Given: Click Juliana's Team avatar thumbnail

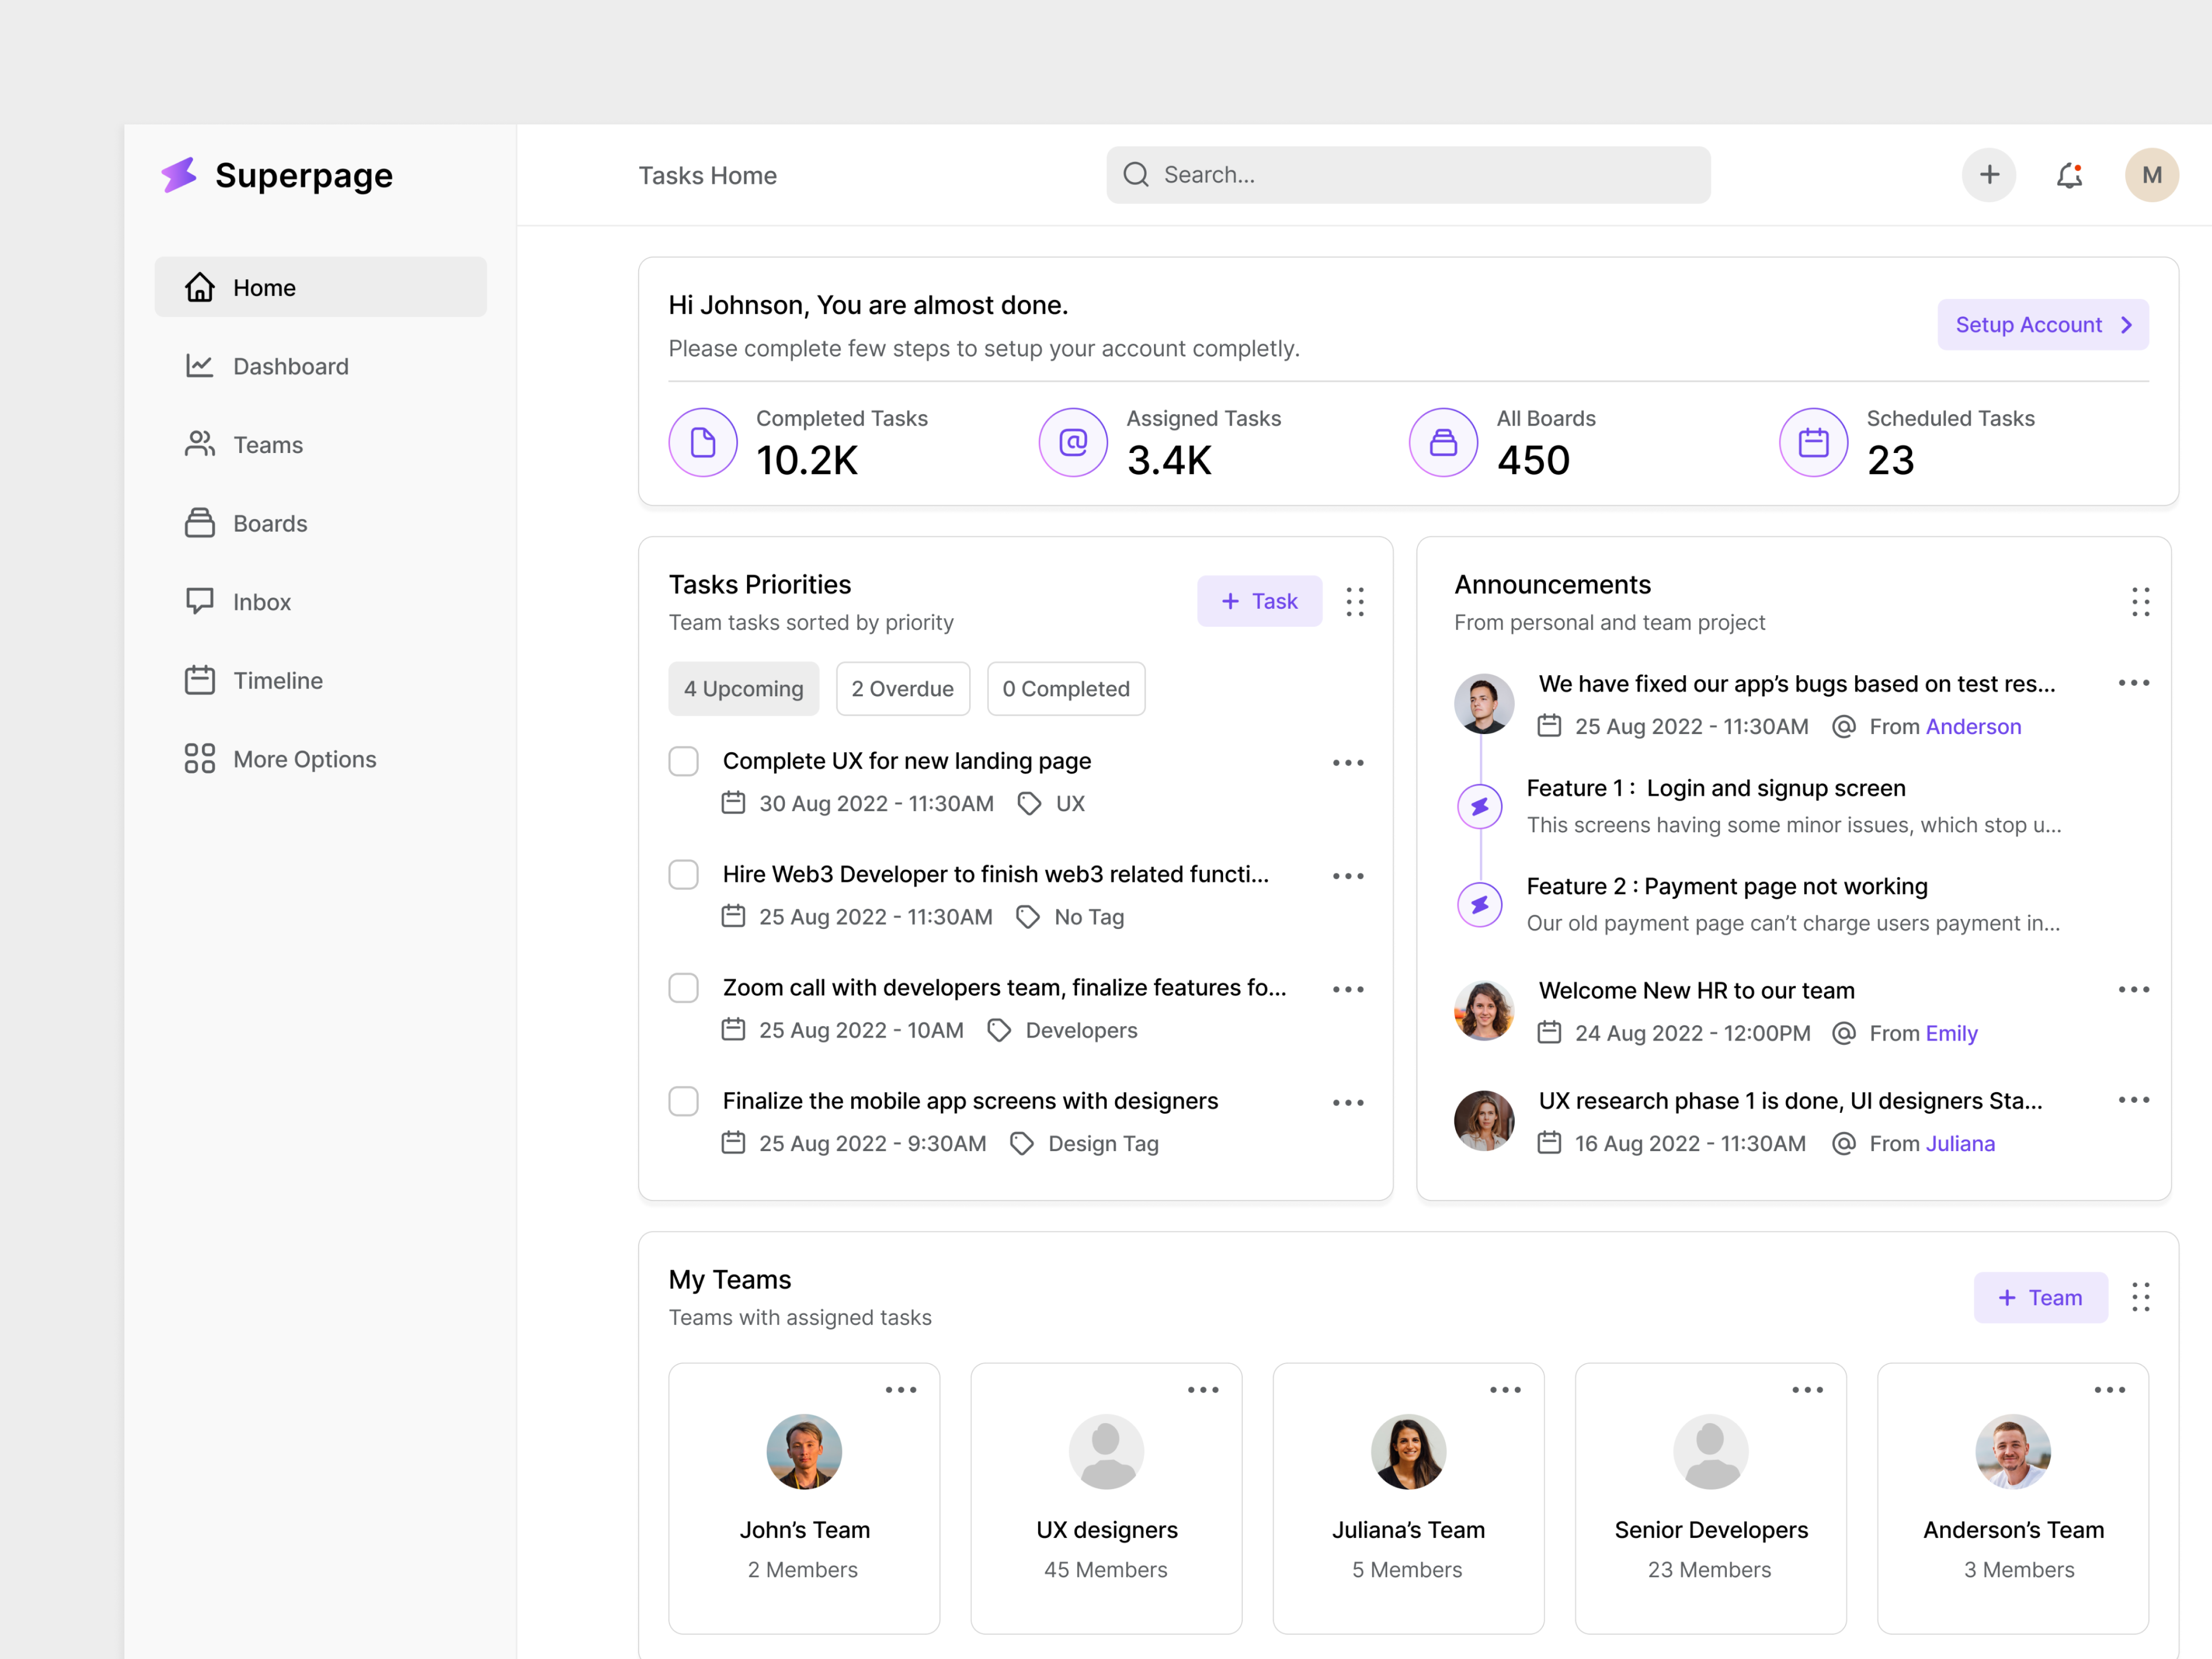Looking at the screenshot, I should coord(1408,1452).
